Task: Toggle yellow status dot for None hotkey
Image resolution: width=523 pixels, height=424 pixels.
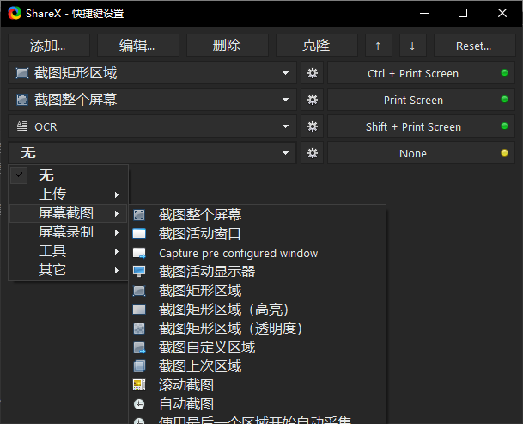Action: (x=504, y=153)
